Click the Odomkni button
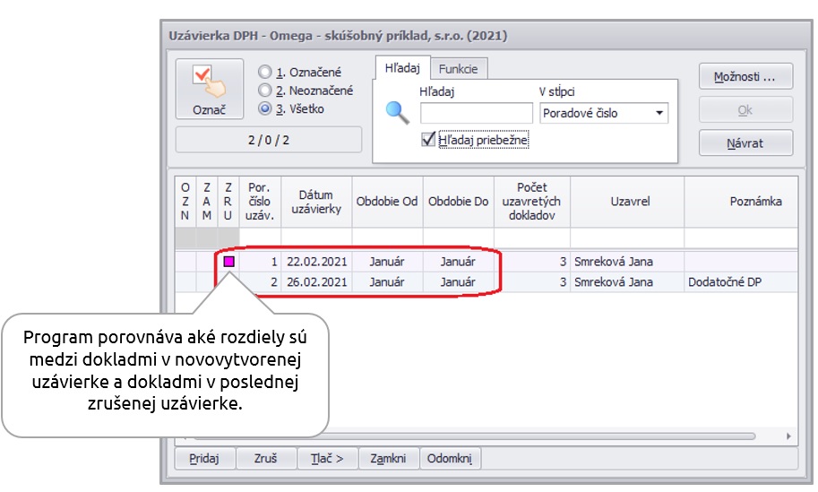The width and height of the screenshot is (818, 492). pos(450,458)
